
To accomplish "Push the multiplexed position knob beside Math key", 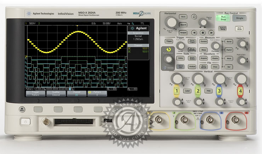I will click(242, 60).
